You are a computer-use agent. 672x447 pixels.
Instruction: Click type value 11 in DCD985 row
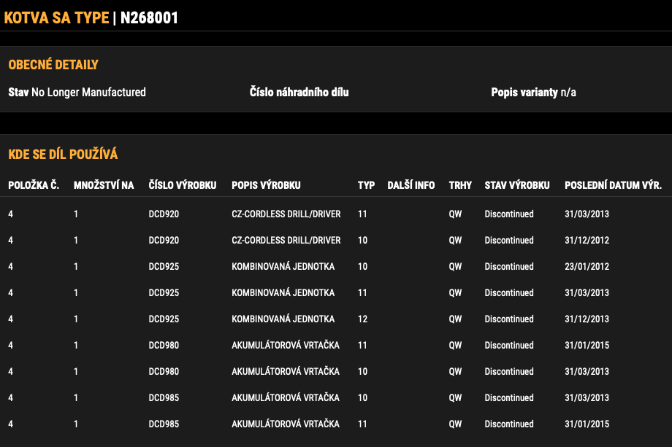click(362, 424)
